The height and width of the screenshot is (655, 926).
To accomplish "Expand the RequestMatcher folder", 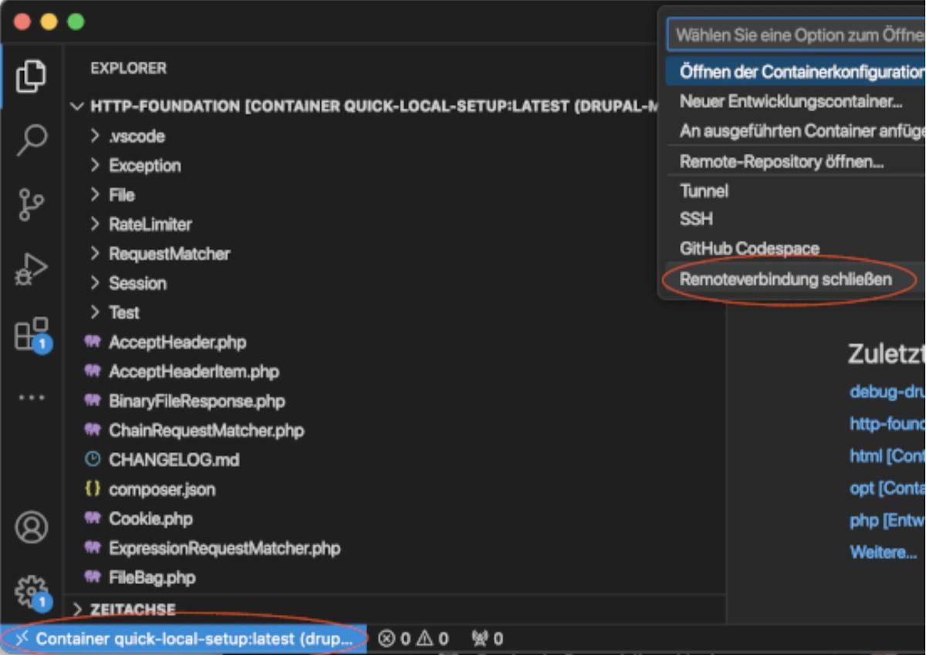I will [x=168, y=254].
